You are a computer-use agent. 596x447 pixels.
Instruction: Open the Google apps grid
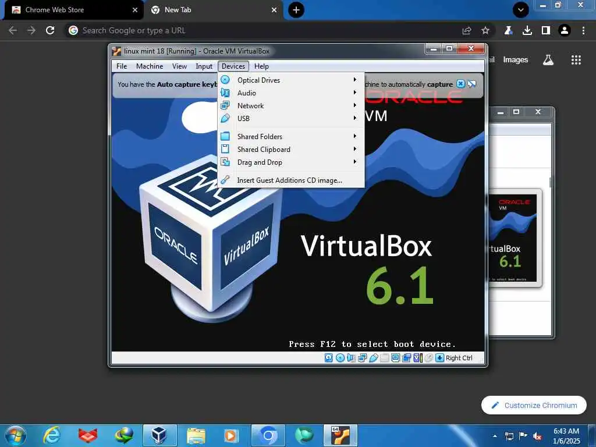pyautogui.click(x=576, y=60)
